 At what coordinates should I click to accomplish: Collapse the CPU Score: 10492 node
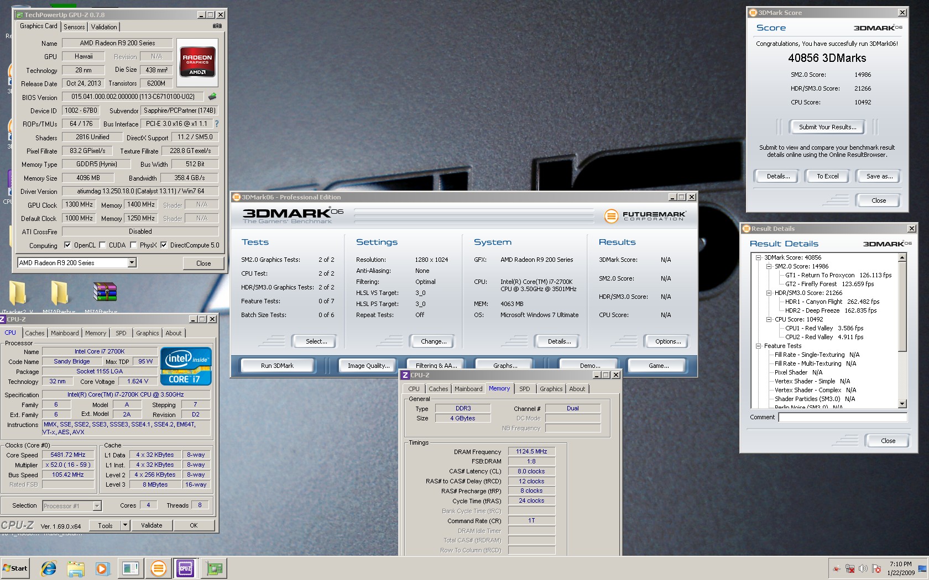point(769,319)
